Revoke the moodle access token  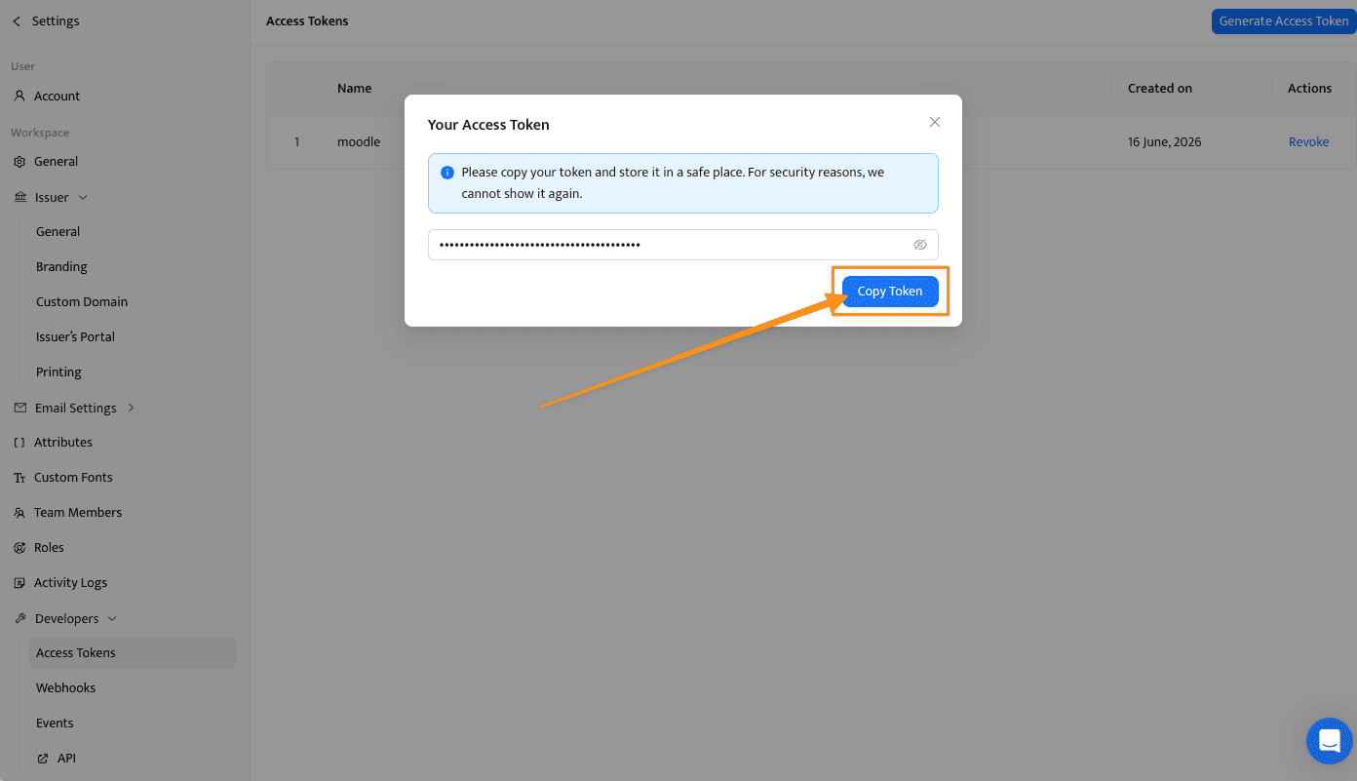pos(1308,141)
